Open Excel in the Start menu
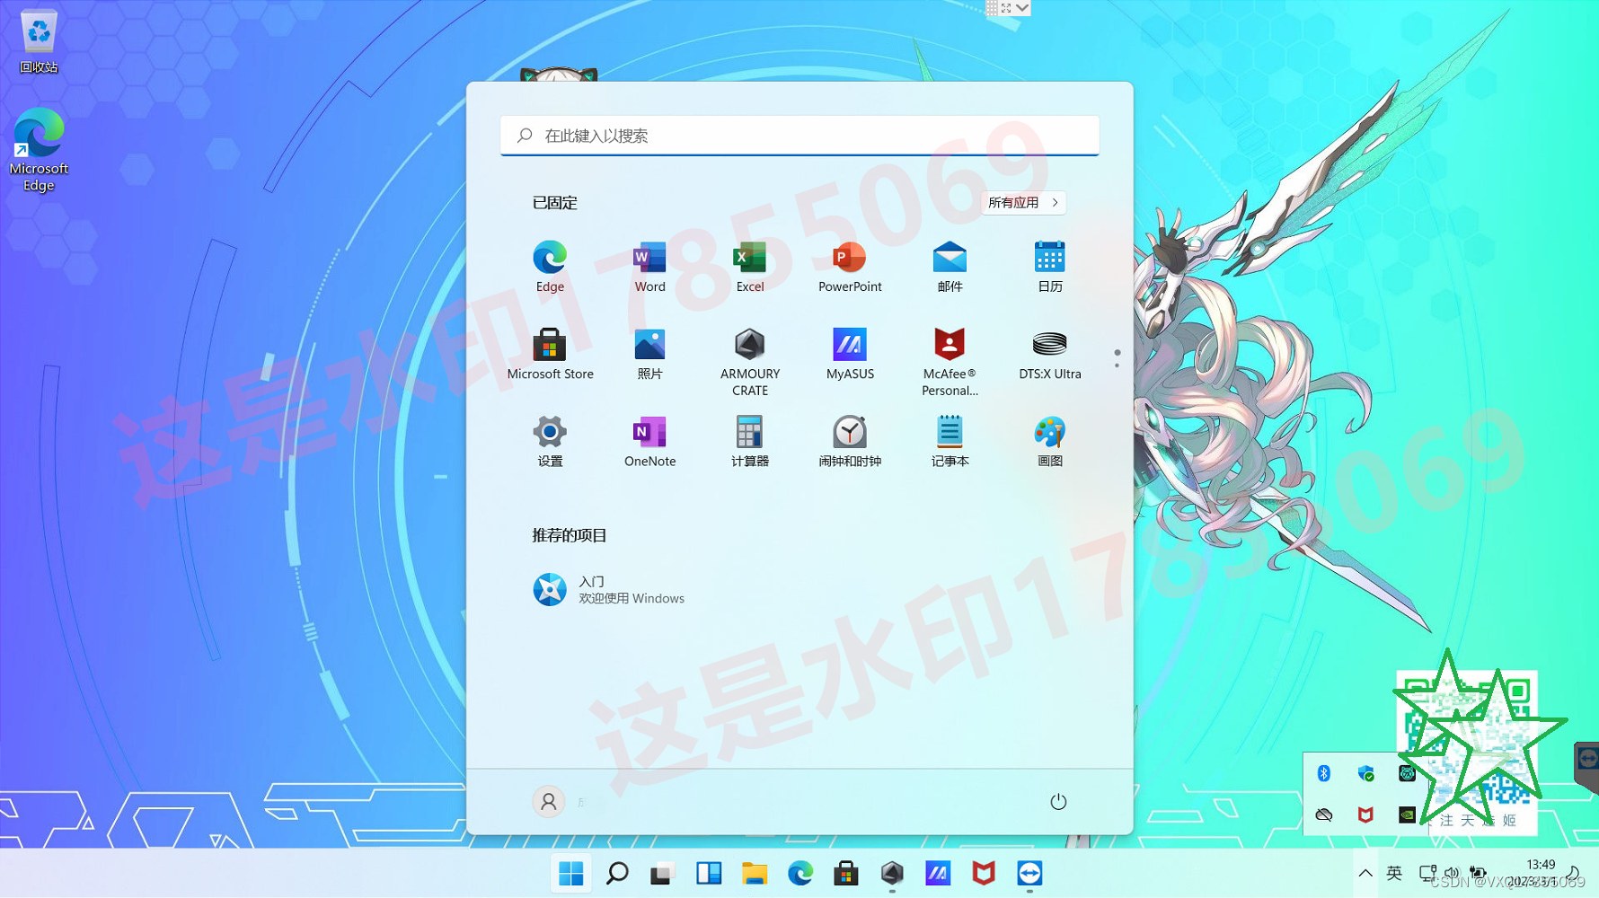Viewport: 1599px width, 898px height. click(749, 267)
